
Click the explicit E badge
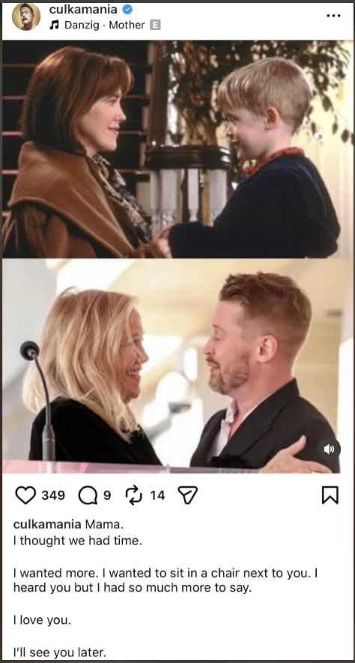155,25
